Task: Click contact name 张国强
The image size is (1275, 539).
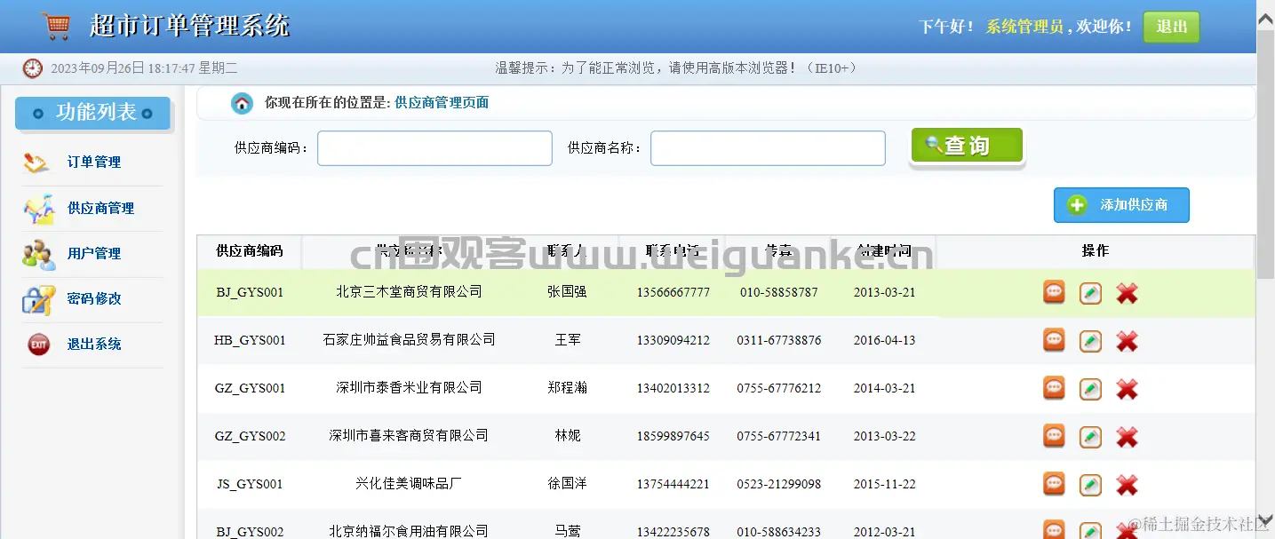Action: point(567,292)
